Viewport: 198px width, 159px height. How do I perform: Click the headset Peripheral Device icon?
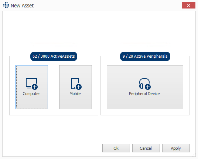pos(145,84)
